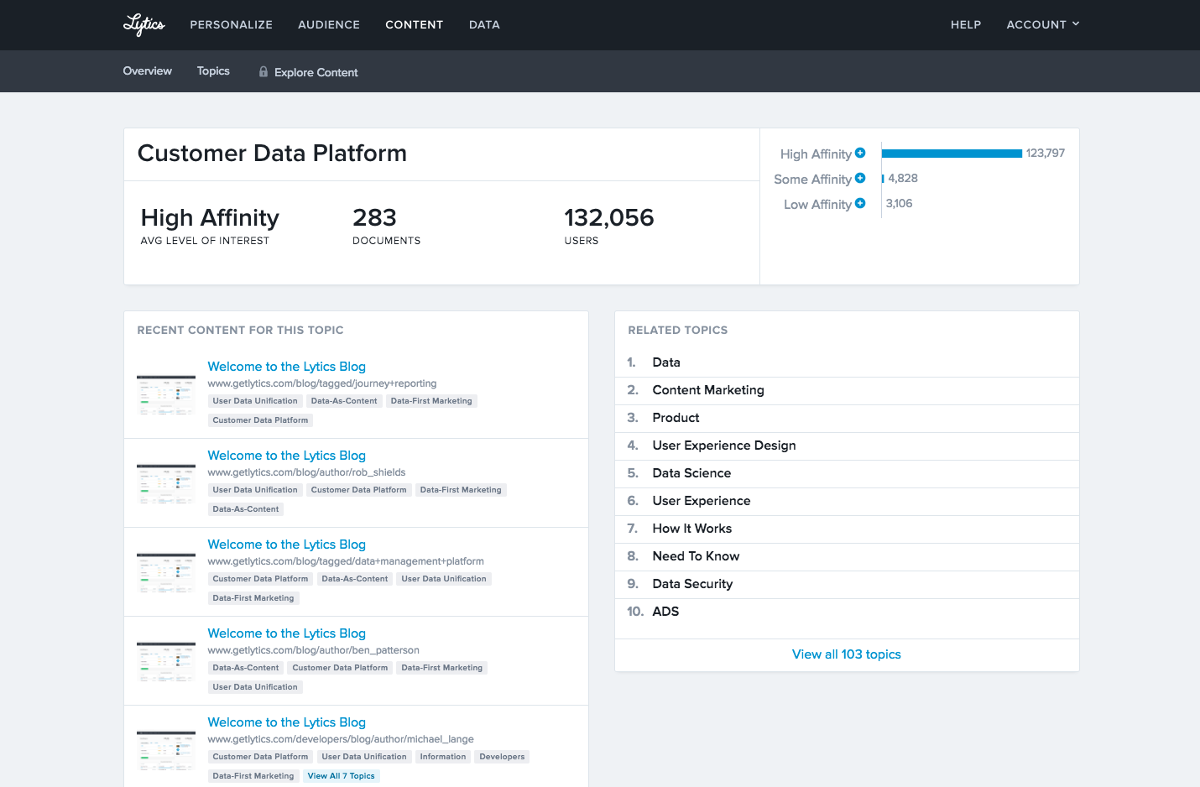Screen dimensions: 1200x787
Task: Open blog link for ben_patterson author page
Action: pyautogui.click(x=286, y=633)
